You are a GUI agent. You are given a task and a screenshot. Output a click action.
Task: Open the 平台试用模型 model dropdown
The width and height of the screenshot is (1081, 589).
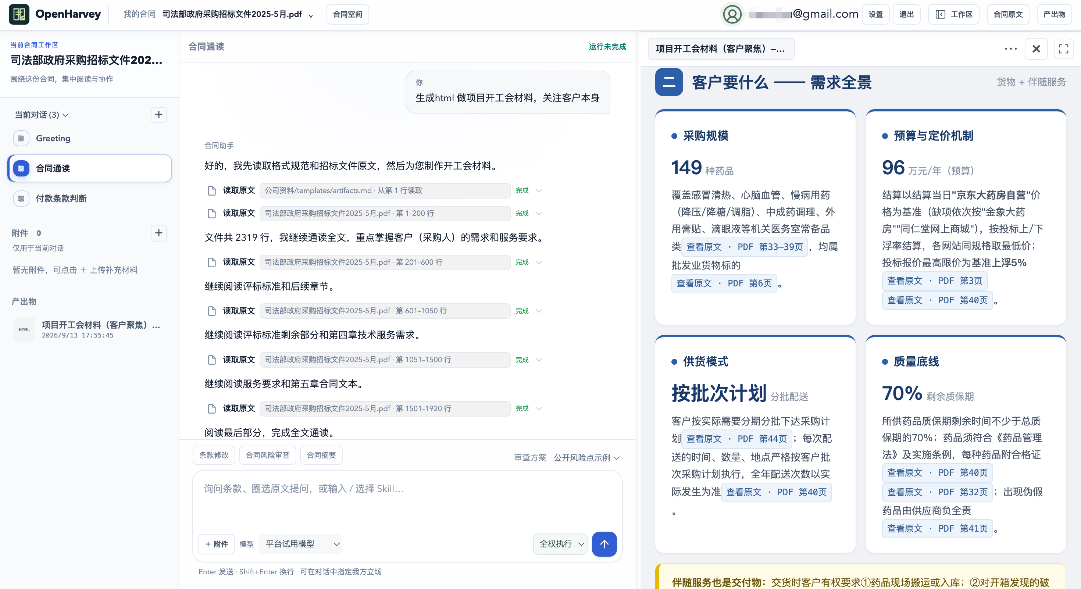click(x=300, y=544)
